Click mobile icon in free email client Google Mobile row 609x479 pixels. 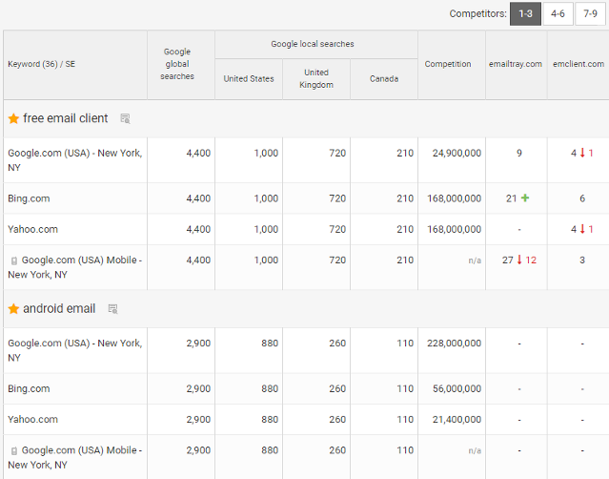[14, 260]
